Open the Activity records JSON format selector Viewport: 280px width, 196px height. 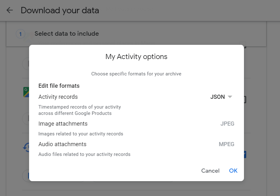click(221, 97)
